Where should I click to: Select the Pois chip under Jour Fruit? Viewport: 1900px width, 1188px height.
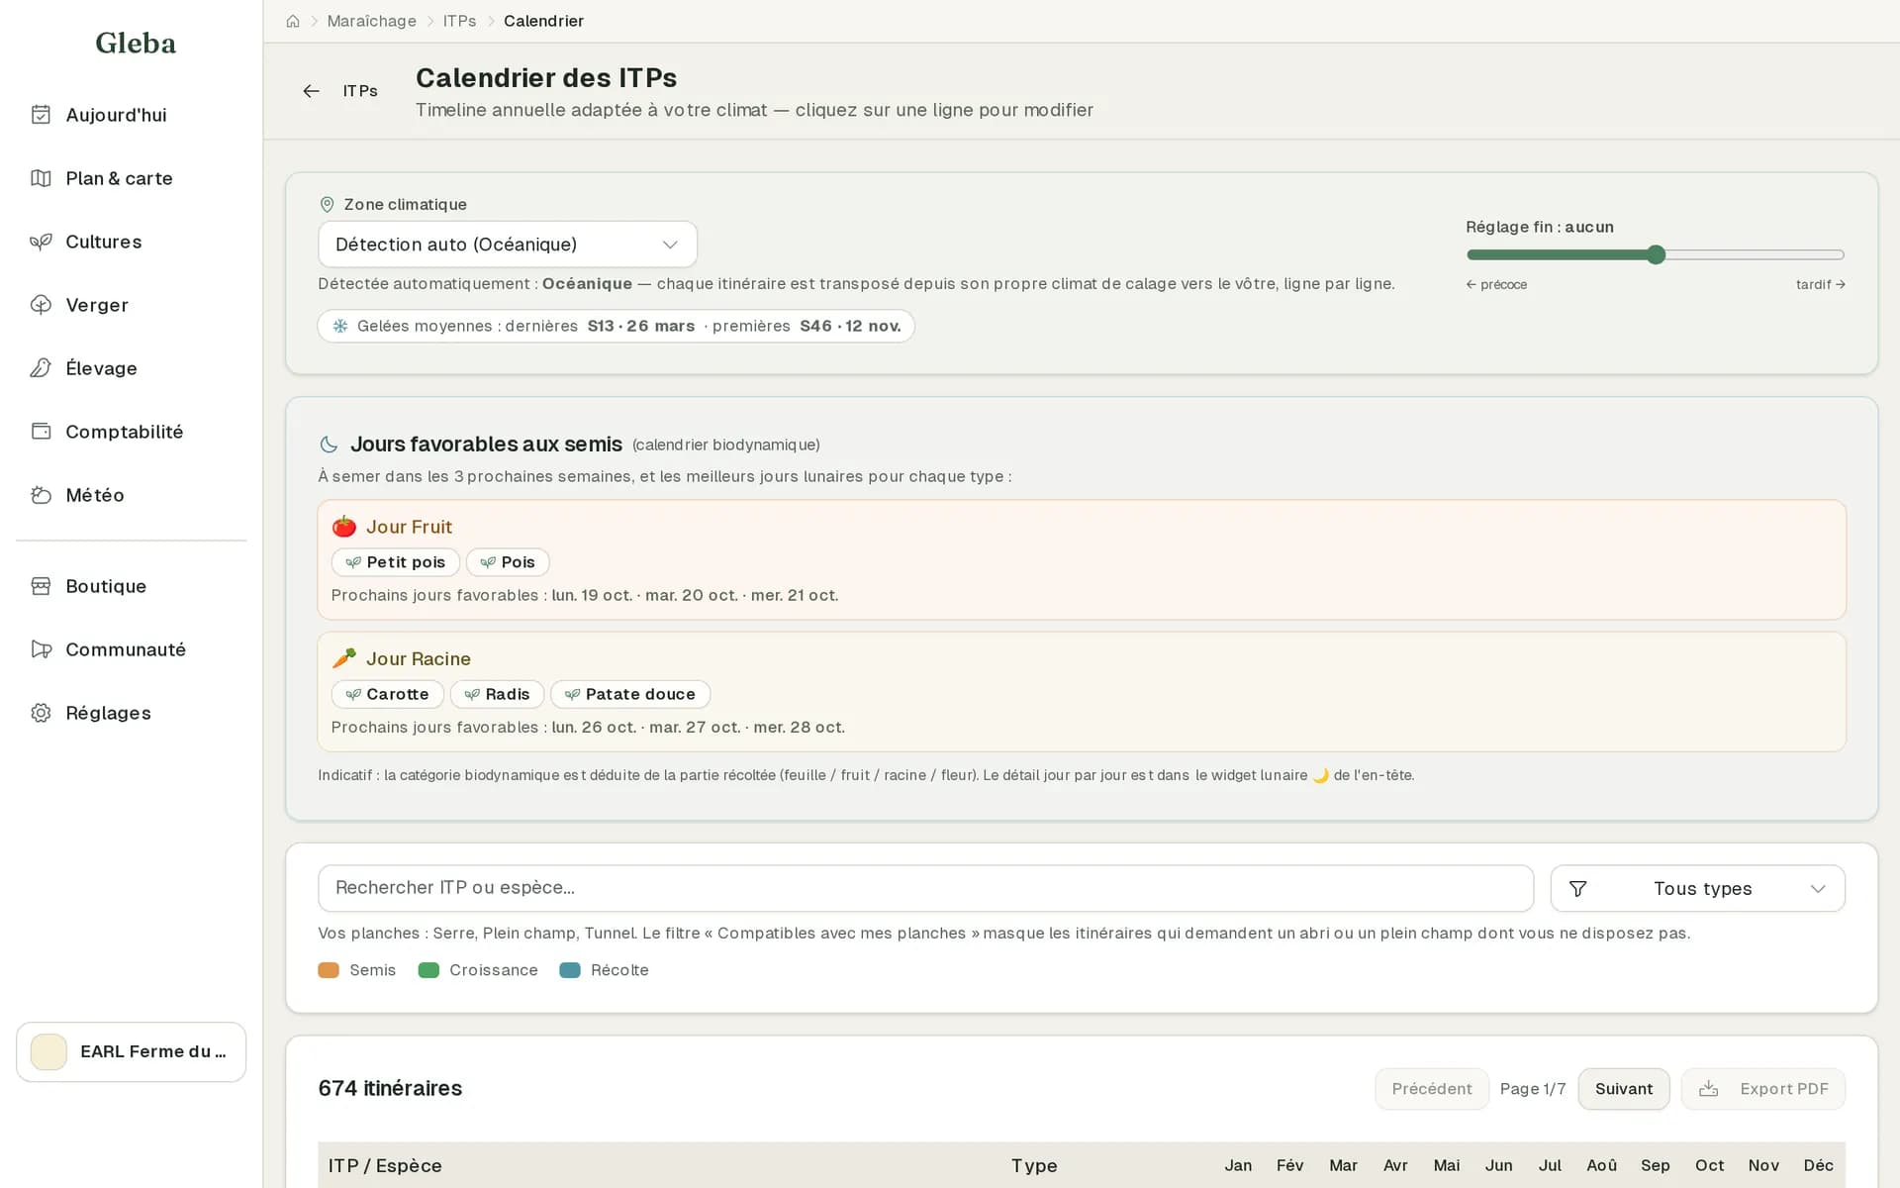508,562
